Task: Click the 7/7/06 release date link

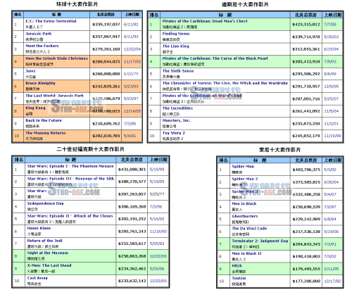Action: (x=330, y=25)
